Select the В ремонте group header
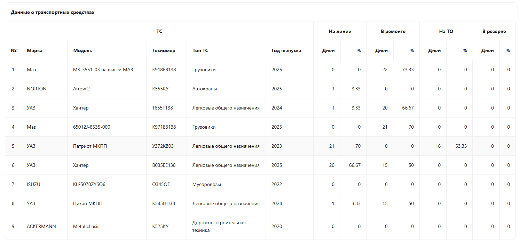520x243 pixels. (x=393, y=31)
